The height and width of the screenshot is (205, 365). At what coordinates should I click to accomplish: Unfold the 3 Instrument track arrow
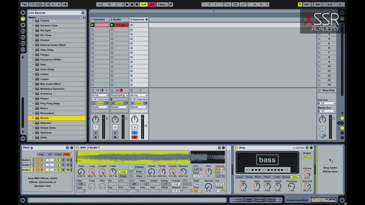pos(147,19)
